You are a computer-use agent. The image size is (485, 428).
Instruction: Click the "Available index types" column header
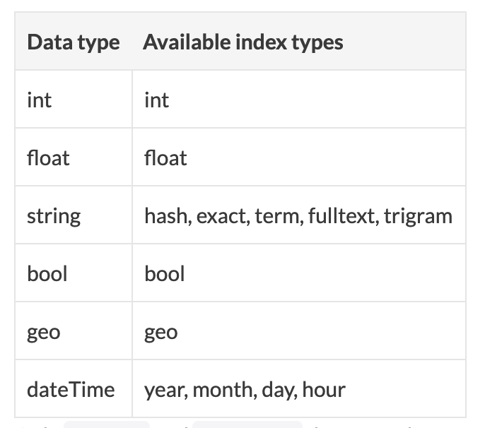(242, 42)
